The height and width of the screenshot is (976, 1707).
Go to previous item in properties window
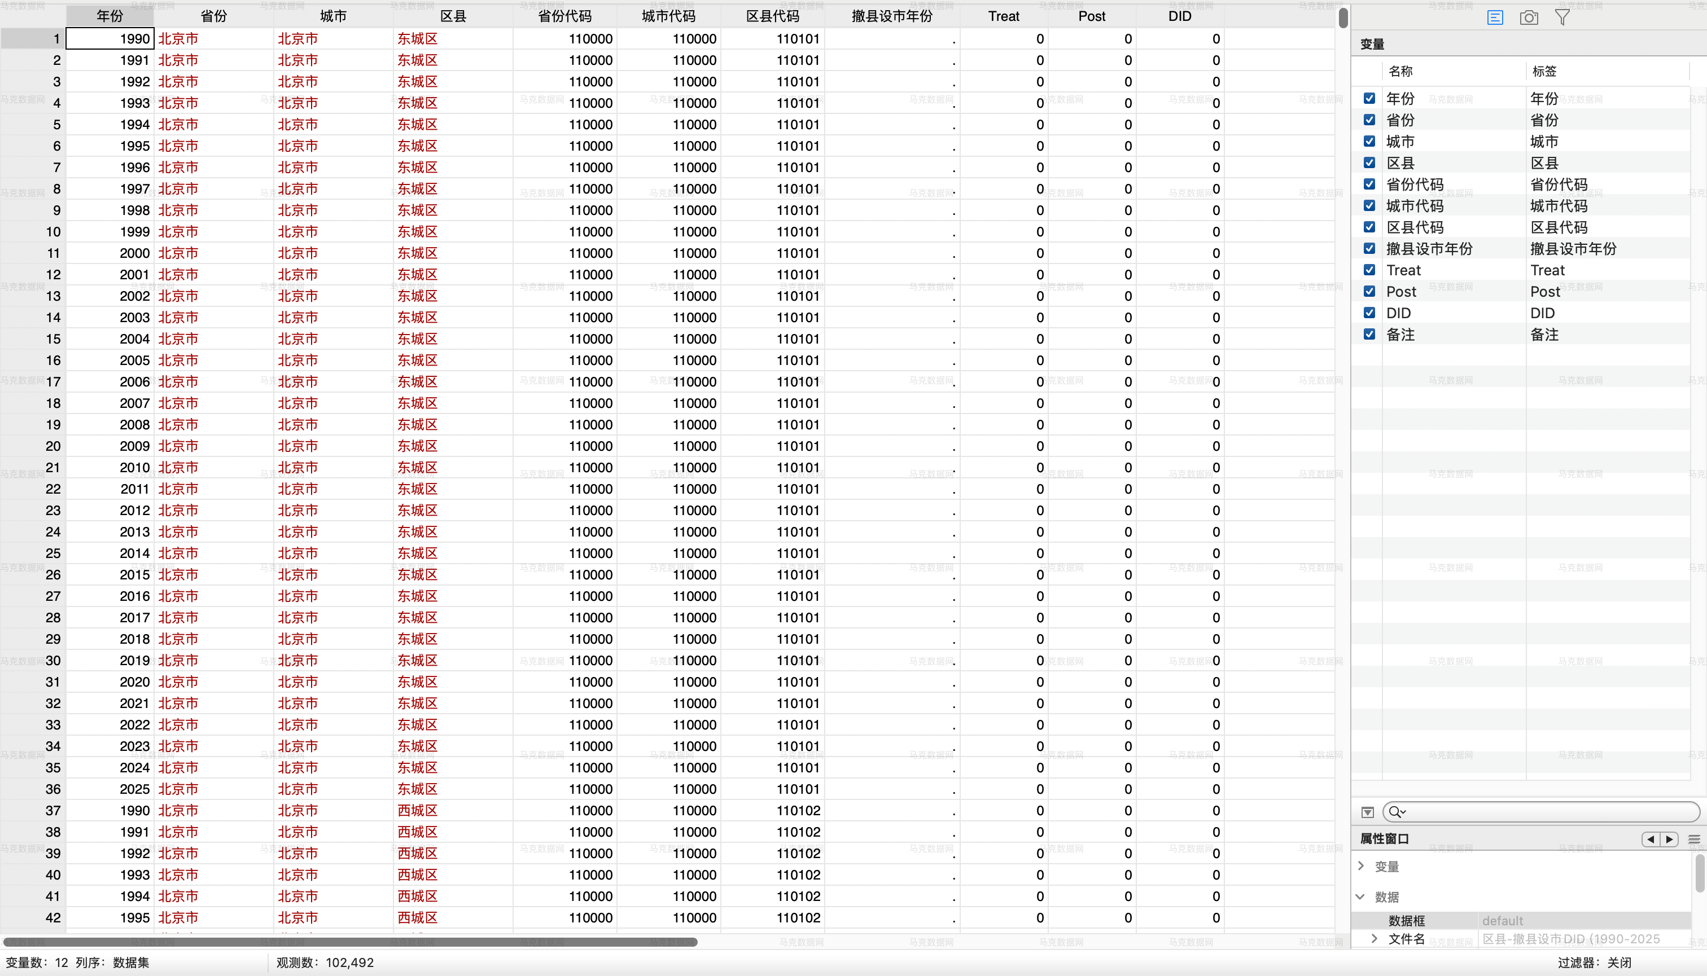point(1651,839)
